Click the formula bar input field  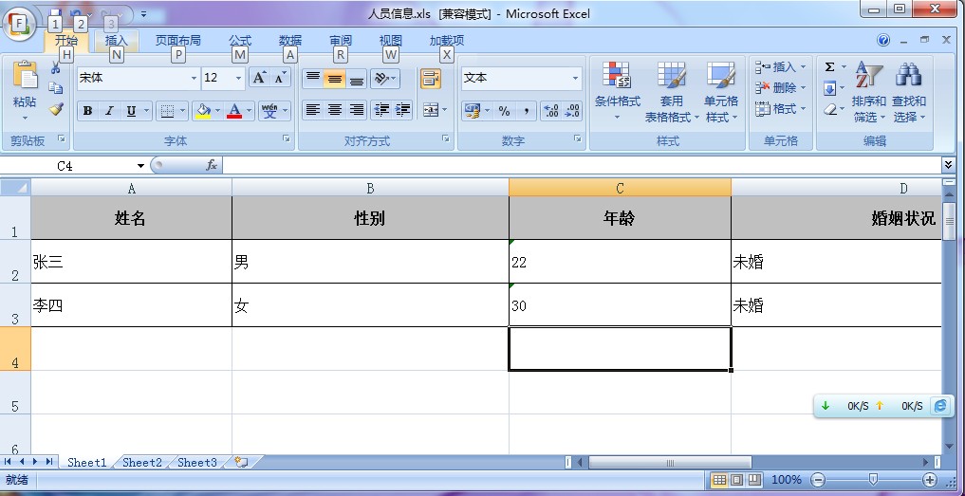click(581, 166)
